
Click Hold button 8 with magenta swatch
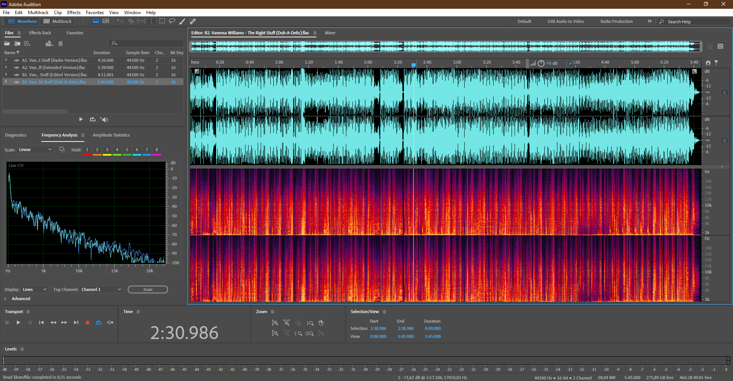click(x=157, y=150)
